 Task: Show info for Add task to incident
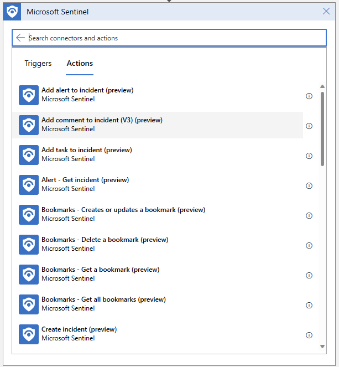coord(309,156)
